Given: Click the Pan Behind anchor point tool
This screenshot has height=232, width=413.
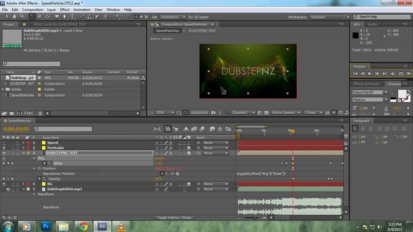Looking at the screenshot, I should pyautogui.click(x=47, y=17).
